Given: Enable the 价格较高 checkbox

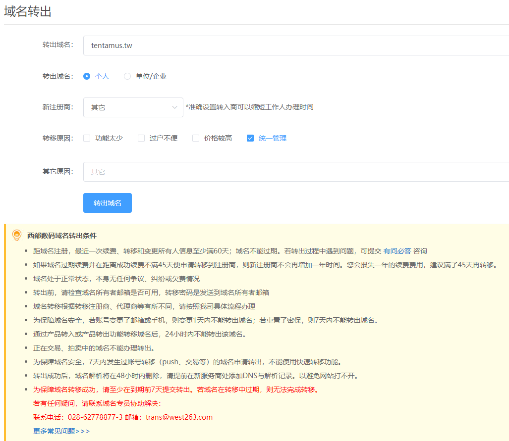Looking at the screenshot, I should tap(196, 138).
